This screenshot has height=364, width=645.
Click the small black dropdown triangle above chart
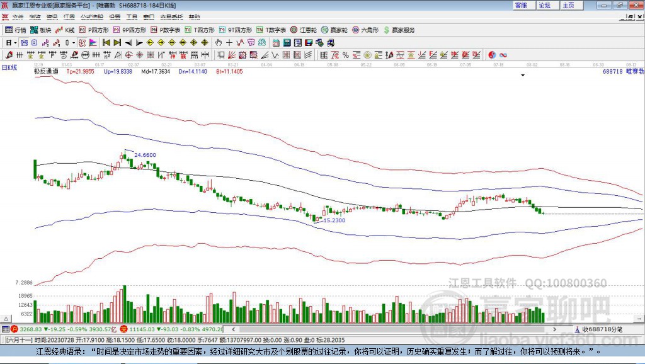point(522,76)
